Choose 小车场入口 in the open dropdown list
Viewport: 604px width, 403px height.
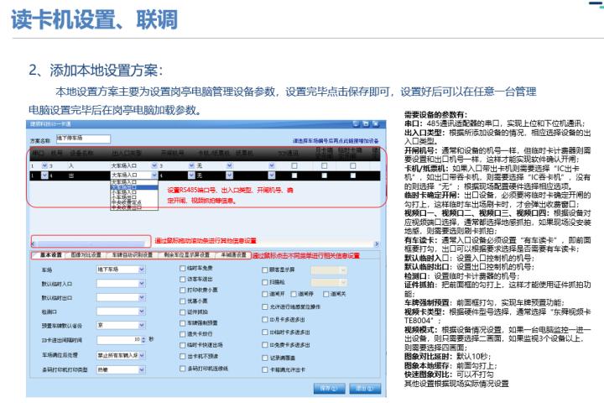click(x=133, y=192)
